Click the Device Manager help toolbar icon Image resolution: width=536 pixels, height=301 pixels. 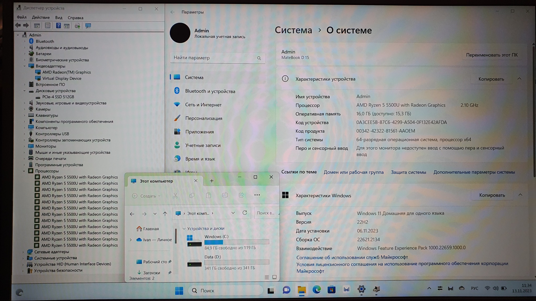click(x=58, y=26)
